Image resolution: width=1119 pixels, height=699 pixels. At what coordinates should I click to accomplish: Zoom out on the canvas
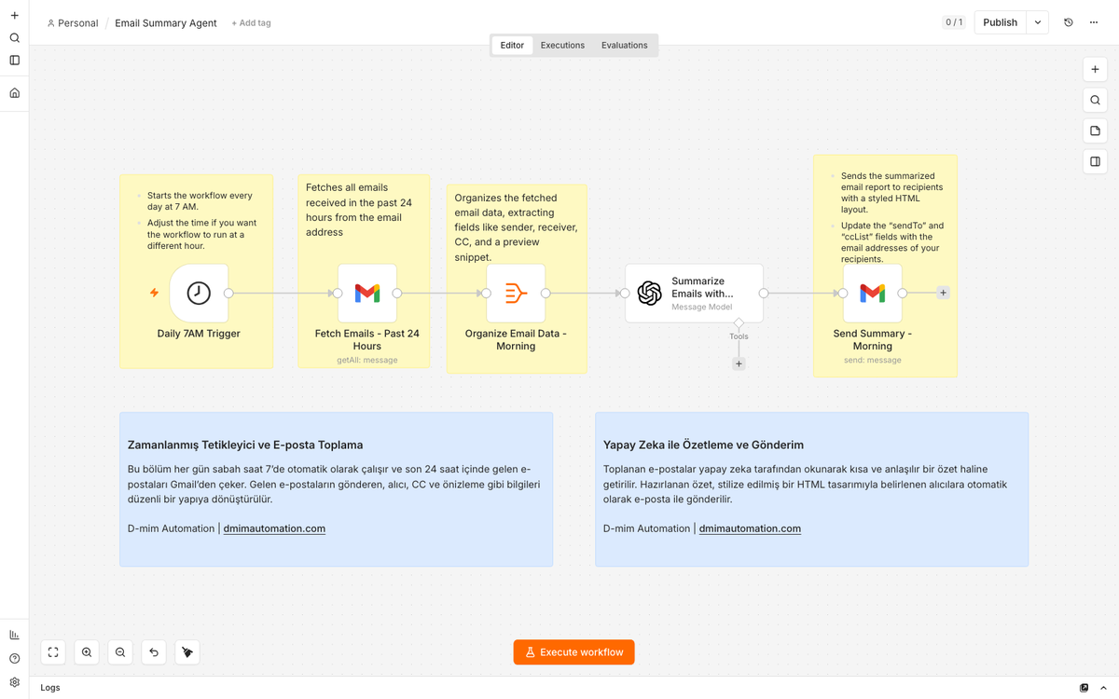pos(120,652)
